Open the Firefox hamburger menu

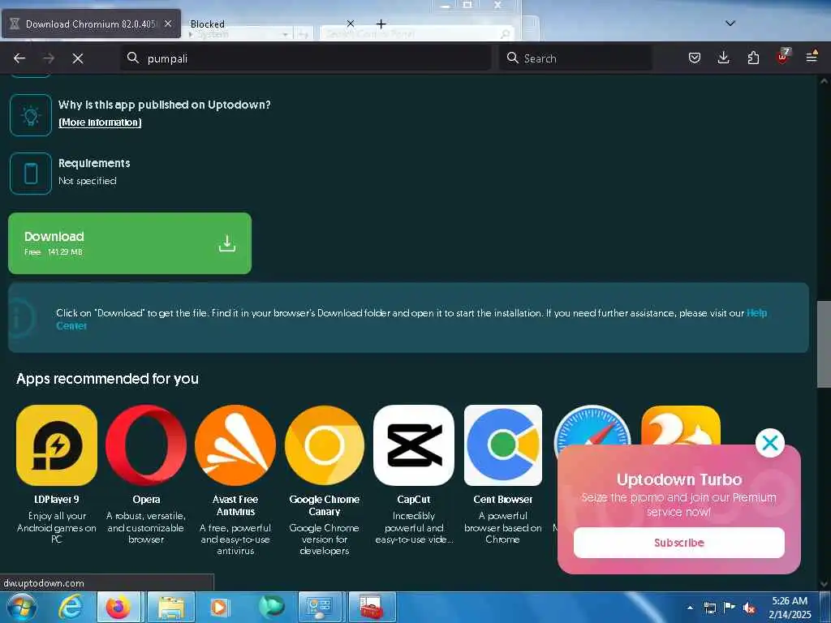[x=812, y=57]
